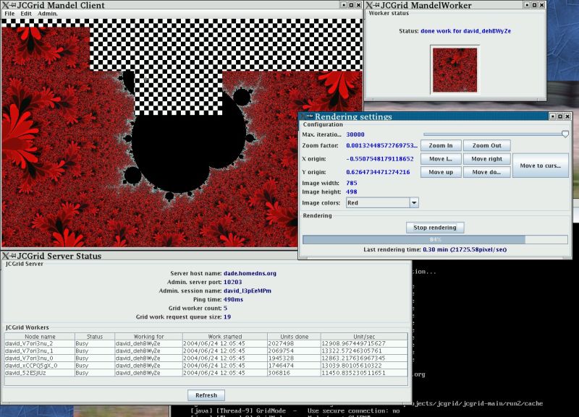This screenshot has height=417, width=579.
Task: Maximize the Rendering settings window
Action: [x=559, y=117]
